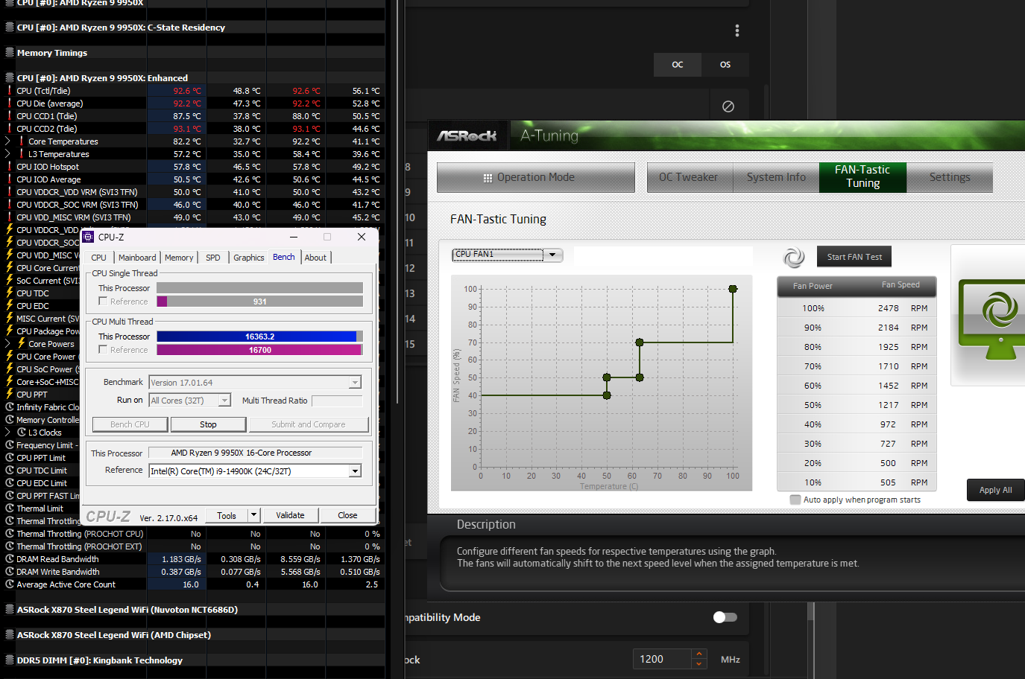Go to Operation Mode in A-Tuning

(536, 177)
